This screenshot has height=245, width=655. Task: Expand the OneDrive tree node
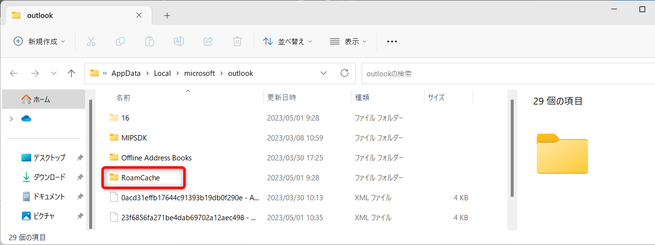click(11, 119)
